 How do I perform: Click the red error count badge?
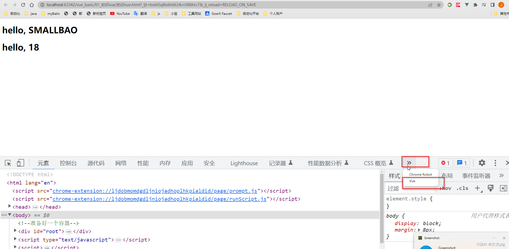tap(445, 163)
